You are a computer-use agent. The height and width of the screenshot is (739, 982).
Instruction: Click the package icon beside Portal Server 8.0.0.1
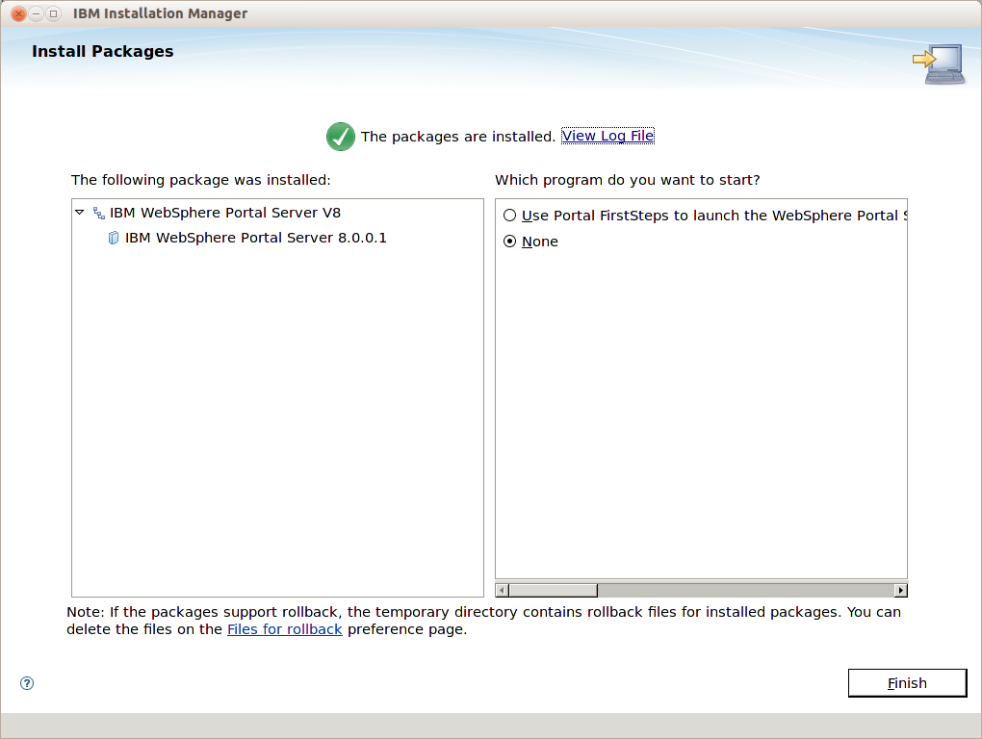[114, 238]
